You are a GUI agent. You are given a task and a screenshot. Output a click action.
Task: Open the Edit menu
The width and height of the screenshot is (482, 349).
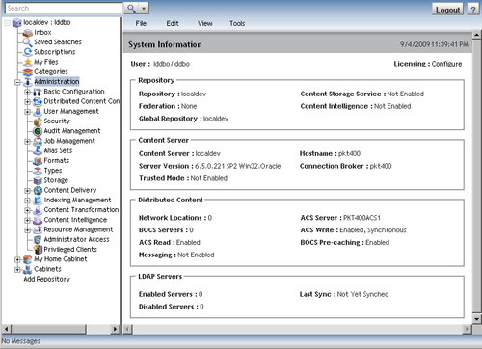[173, 23]
